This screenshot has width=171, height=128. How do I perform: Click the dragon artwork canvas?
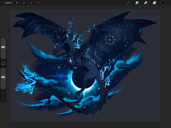[x=85, y=66]
